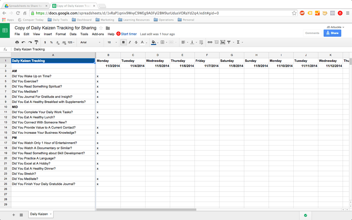Format selection as percent
The width and height of the screenshot is (352, 220).
pyautogui.click(x=51, y=42)
